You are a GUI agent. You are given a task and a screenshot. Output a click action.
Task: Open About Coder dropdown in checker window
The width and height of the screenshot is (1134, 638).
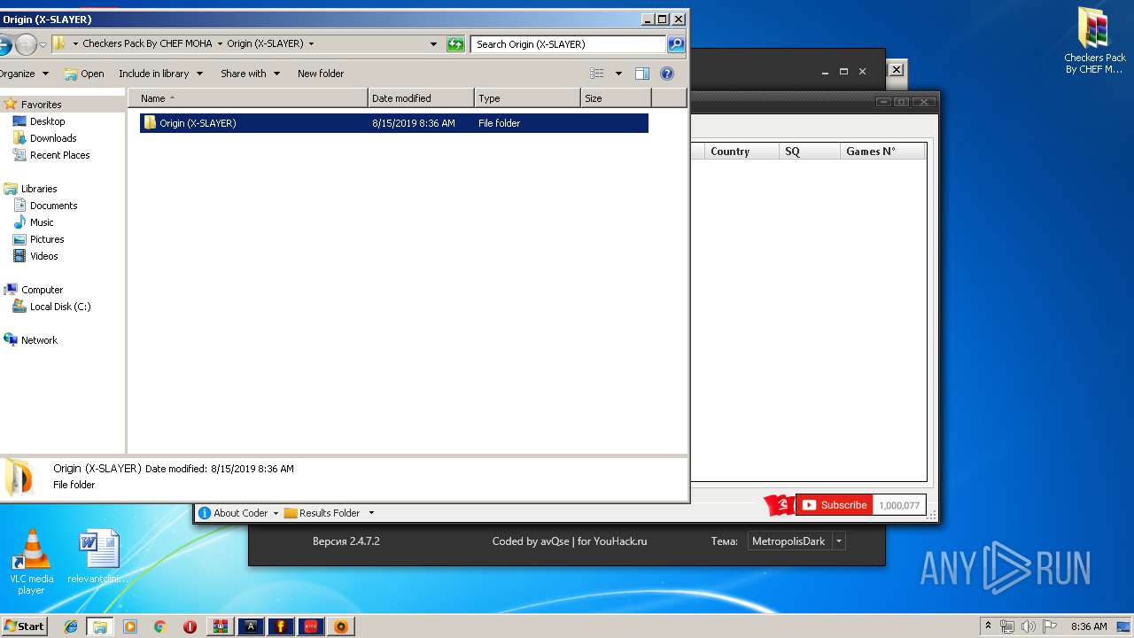coord(238,513)
